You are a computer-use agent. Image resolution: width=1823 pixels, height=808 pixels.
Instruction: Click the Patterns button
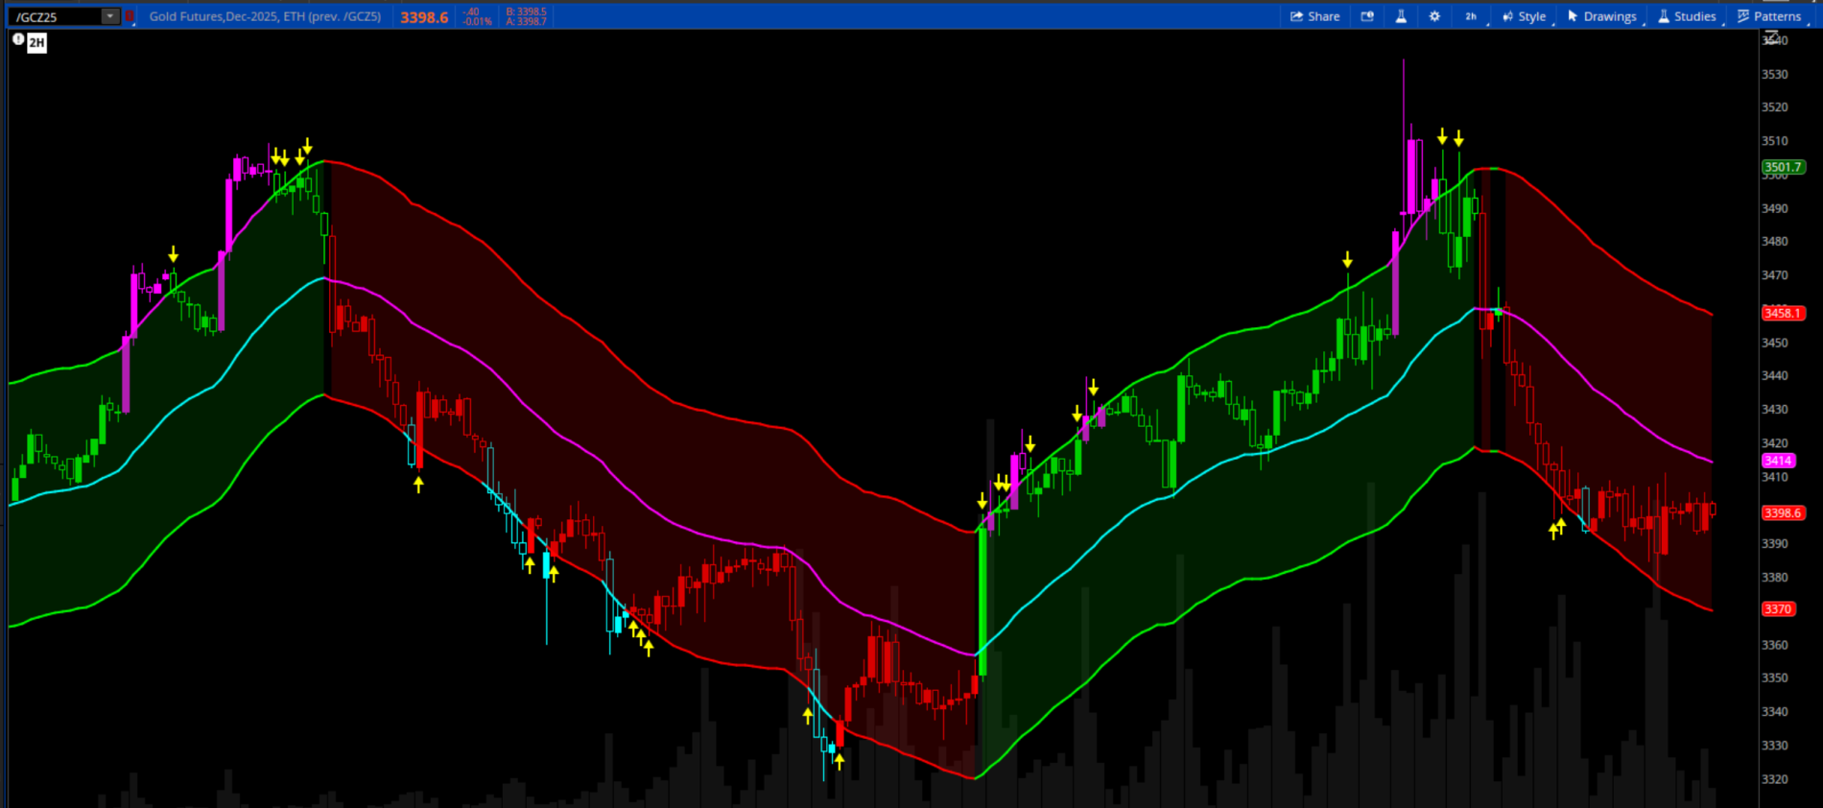[x=1769, y=16]
